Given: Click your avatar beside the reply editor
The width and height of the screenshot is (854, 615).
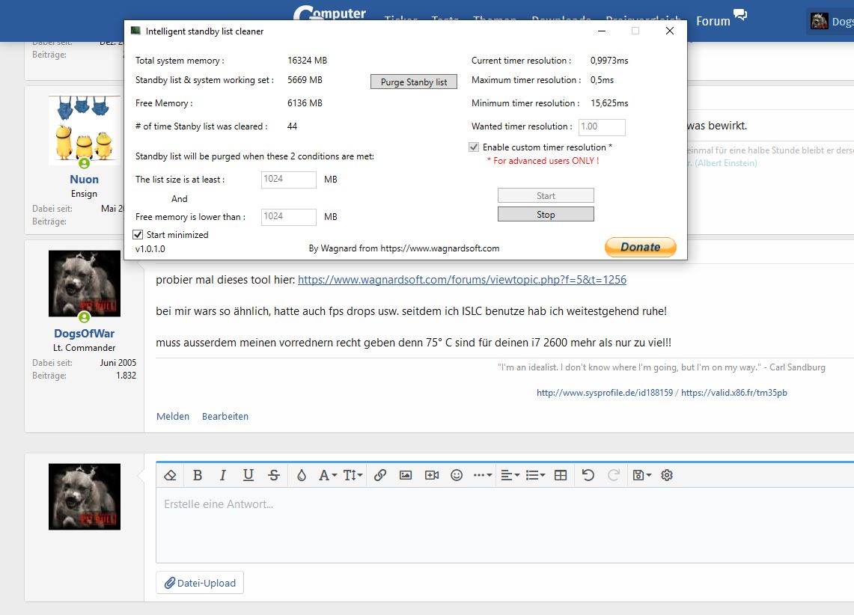Looking at the screenshot, I should [85, 496].
